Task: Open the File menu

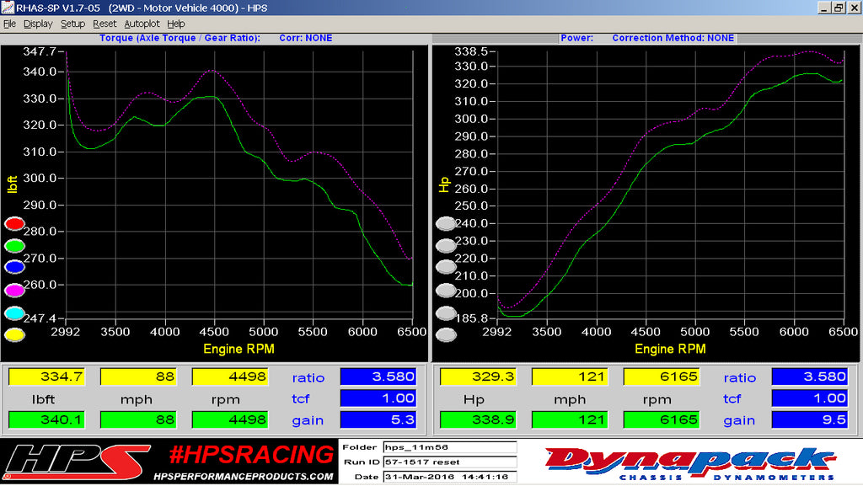Action: 9,24
